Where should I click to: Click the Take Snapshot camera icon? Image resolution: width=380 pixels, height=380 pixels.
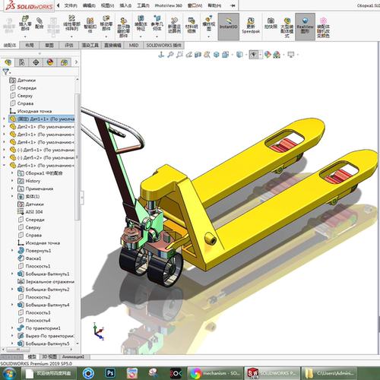(271, 21)
